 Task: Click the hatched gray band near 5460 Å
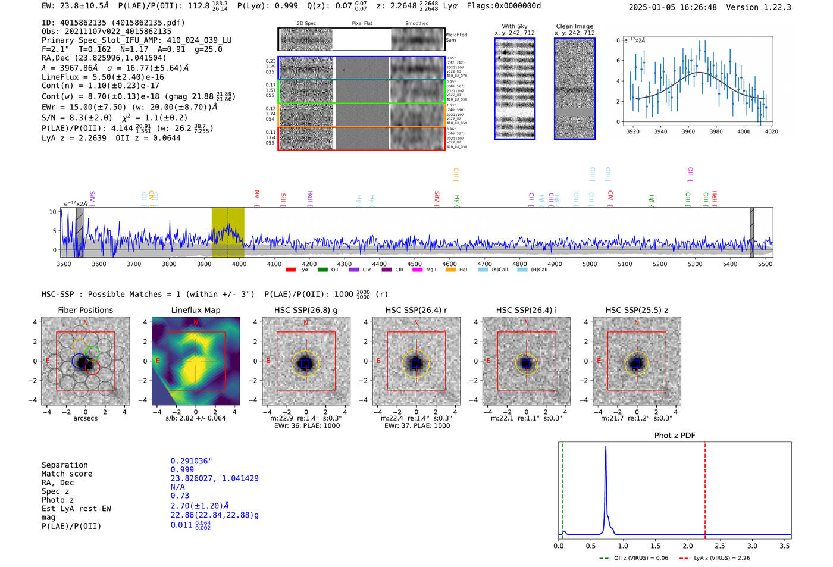click(751, 232)
